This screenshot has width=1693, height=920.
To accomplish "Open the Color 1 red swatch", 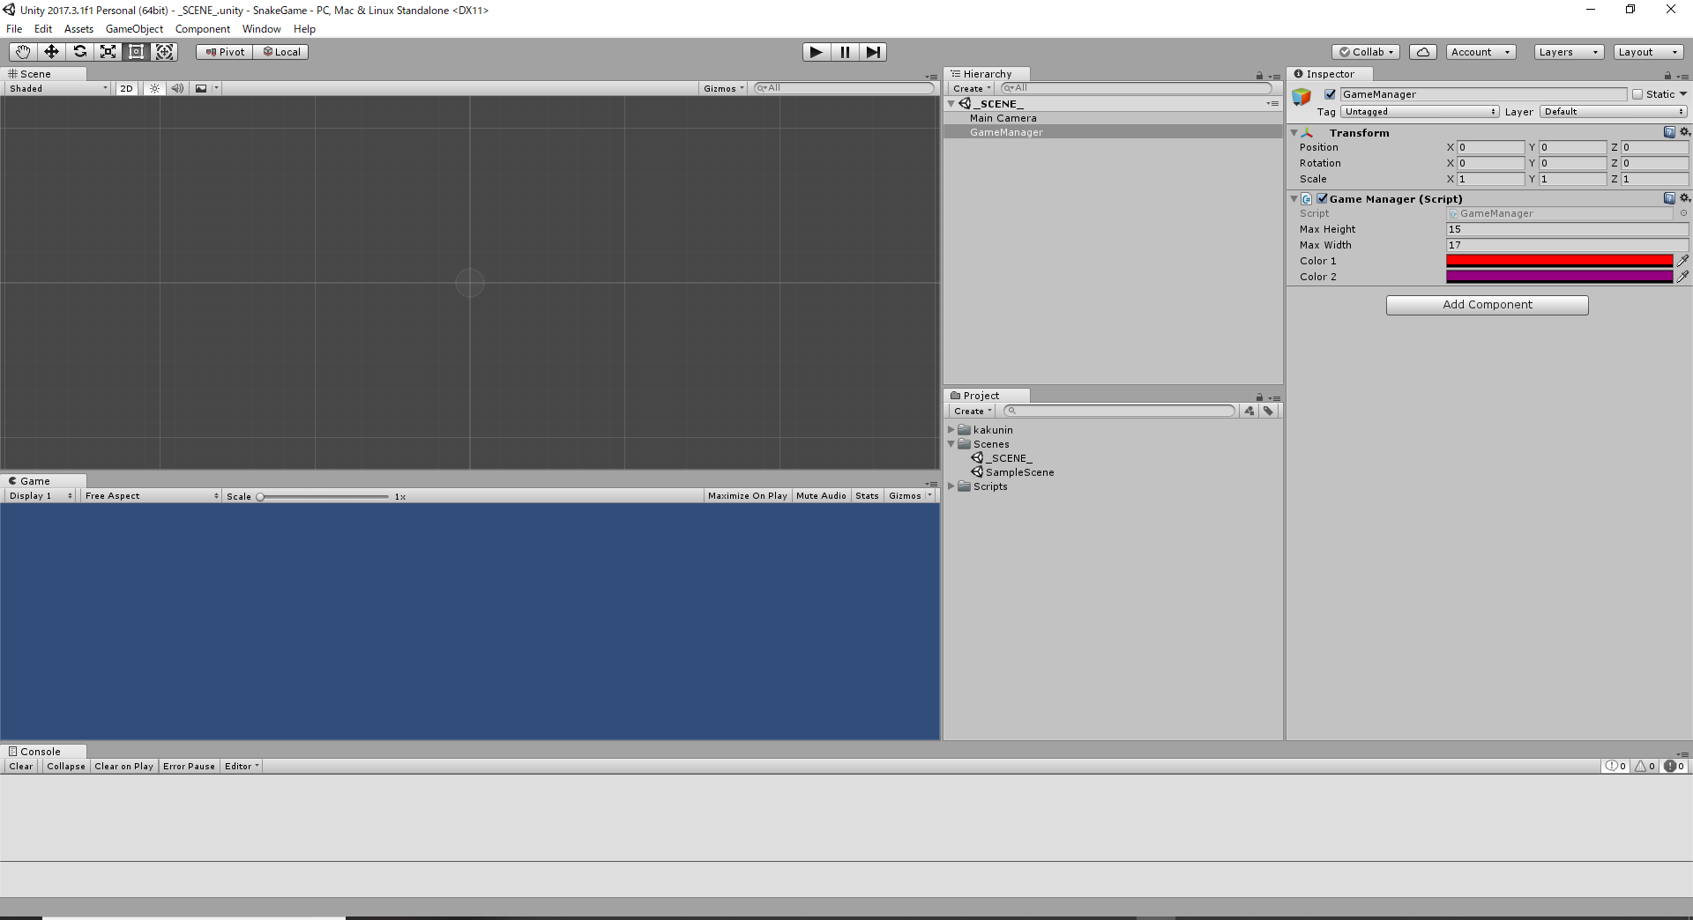I will 1559,261.
